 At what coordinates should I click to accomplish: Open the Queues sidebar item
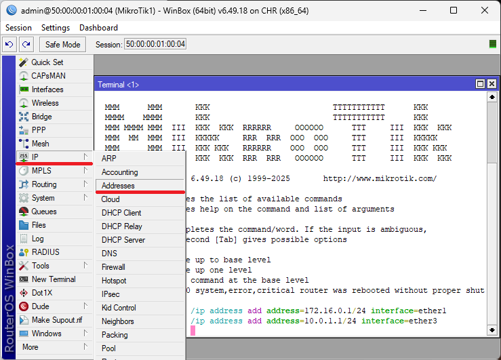click(x=43, y=212)
